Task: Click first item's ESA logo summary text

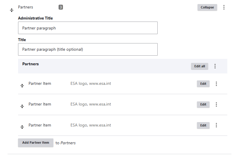Action: pyautogui.click(x=91, y=83)
